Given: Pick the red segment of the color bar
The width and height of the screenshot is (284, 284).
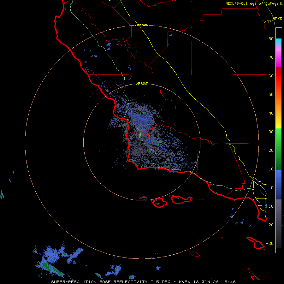Looking at the screenshot, I should click(279, 76).
